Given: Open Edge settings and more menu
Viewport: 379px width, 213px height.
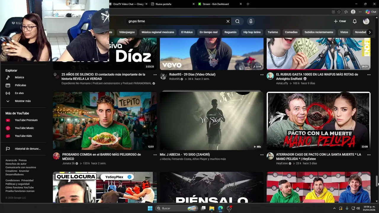Looking at the screenshot, I should pyautogui.click(x=360, y=12).
